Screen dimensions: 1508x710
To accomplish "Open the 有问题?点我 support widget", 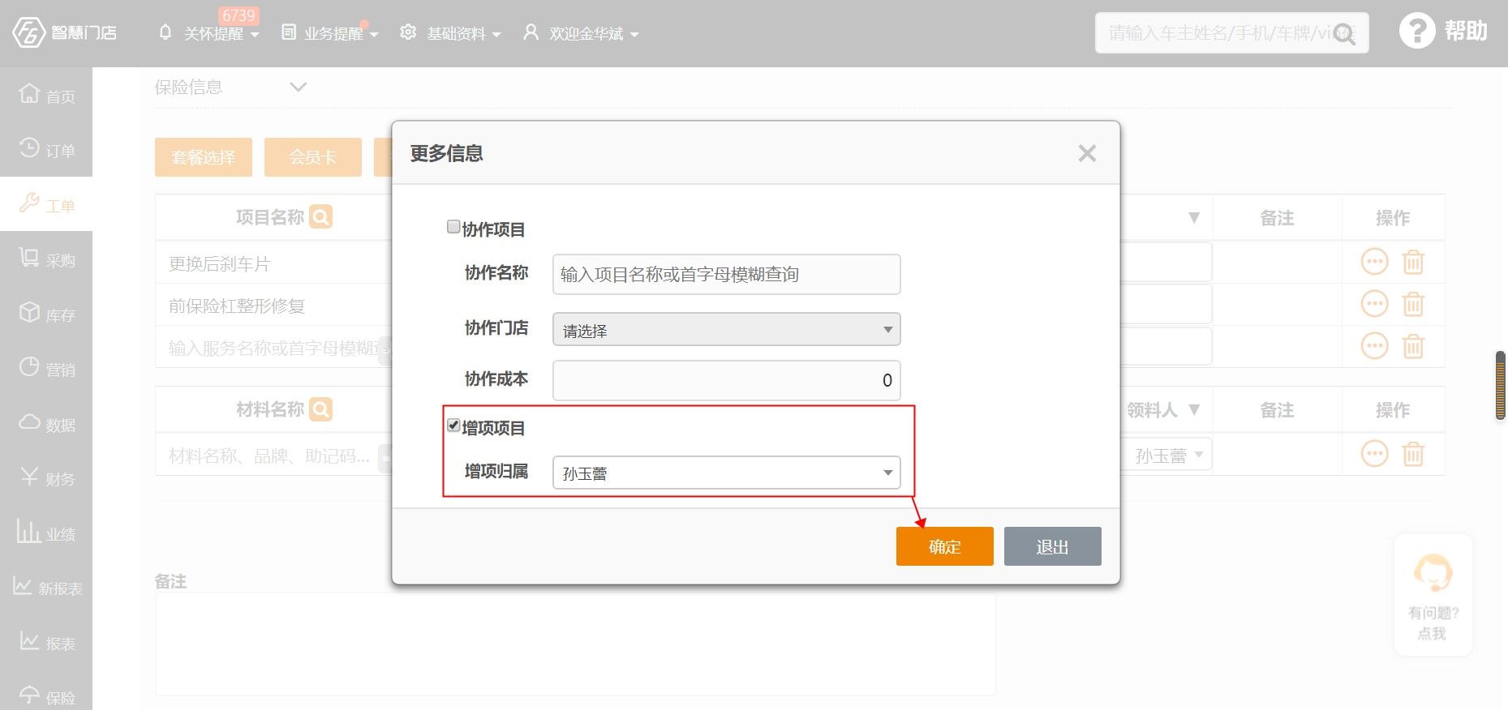I will (1433, 596).
